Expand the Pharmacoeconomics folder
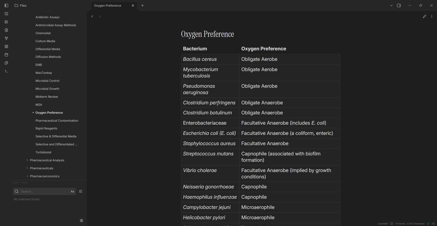 [45, 176]
